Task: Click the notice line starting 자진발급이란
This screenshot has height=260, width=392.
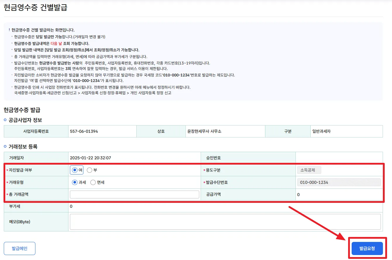Action: pos(124,75)
